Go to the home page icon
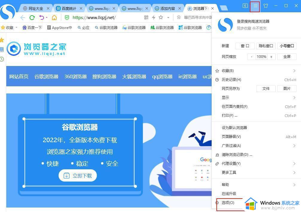 [x=54, y=18]
